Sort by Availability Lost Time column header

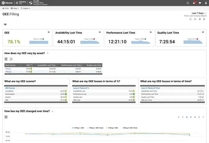coord(45,65)
